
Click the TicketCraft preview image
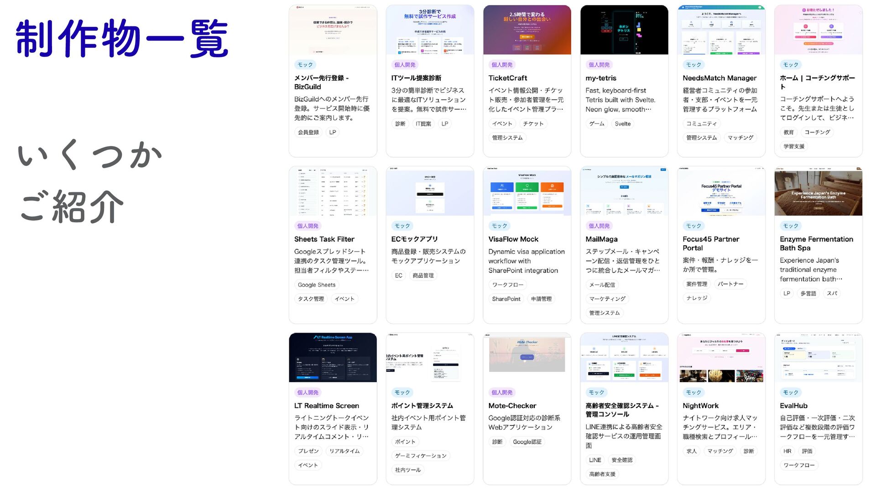coord(527,30)
